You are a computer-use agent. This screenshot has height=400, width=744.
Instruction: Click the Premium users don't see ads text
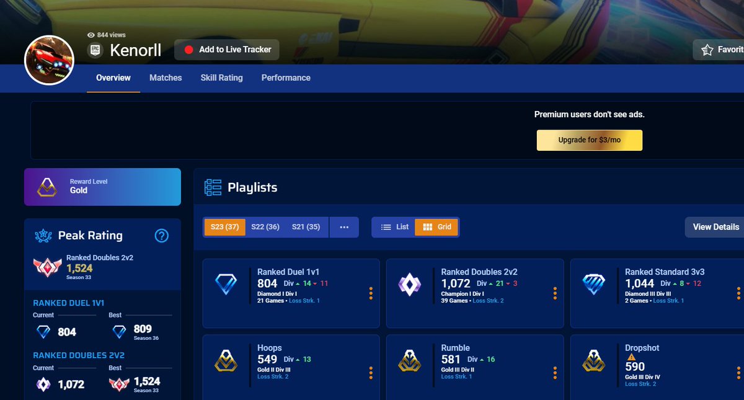[590, 115]
